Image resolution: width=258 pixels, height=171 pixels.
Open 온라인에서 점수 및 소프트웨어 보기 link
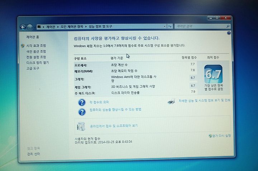[114, 126]
